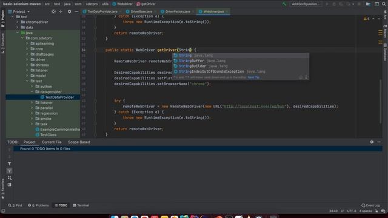The image size is (388, 218).
Task: Click the run-anything icon beside Project Structure
Action: [x=376, y=4]
